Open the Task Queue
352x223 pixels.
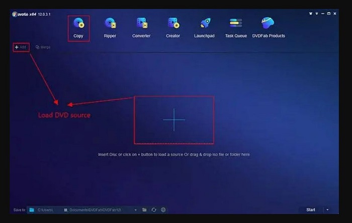click(236, 28)
